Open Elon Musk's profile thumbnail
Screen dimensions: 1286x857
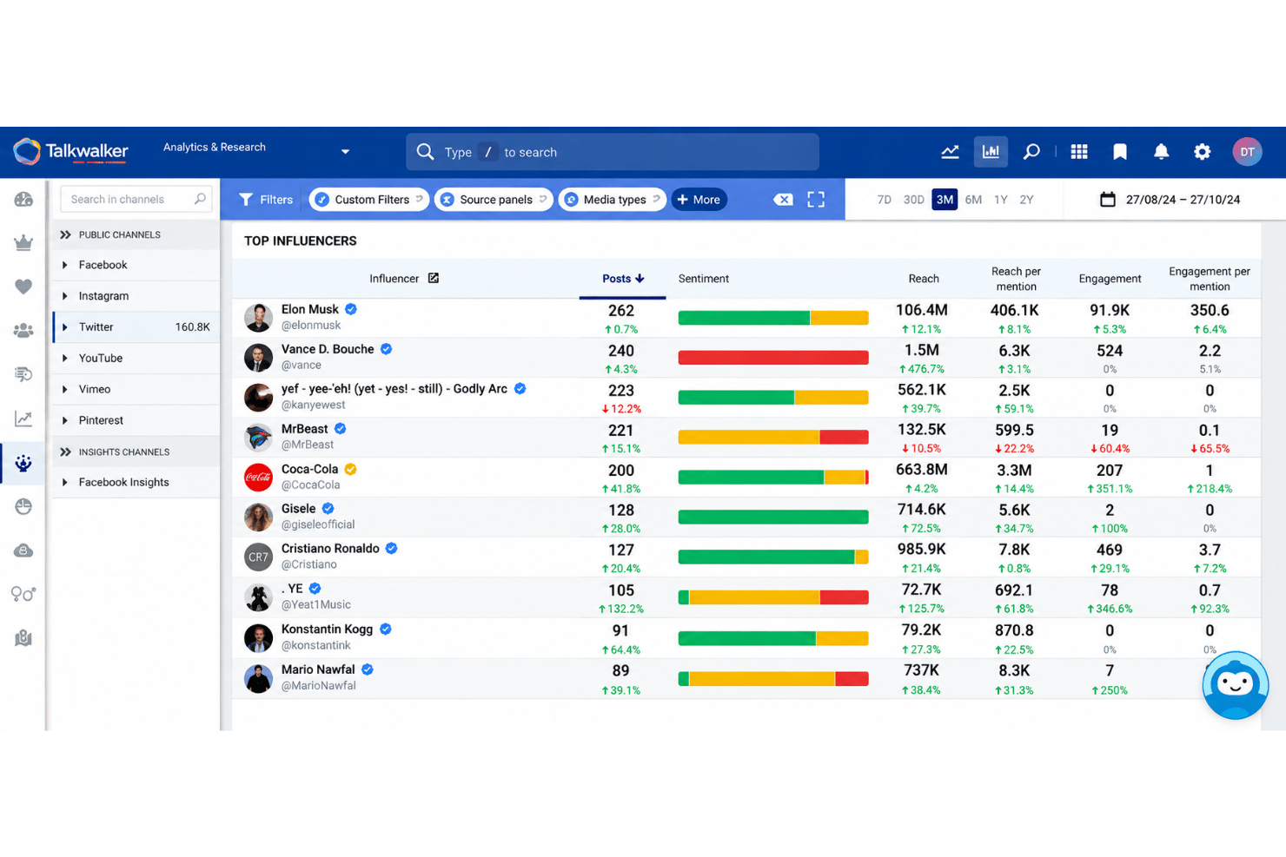[x=258, y=318]
